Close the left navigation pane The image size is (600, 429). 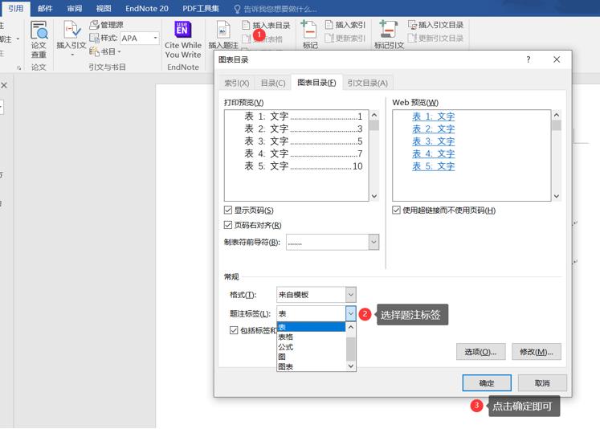4,85
